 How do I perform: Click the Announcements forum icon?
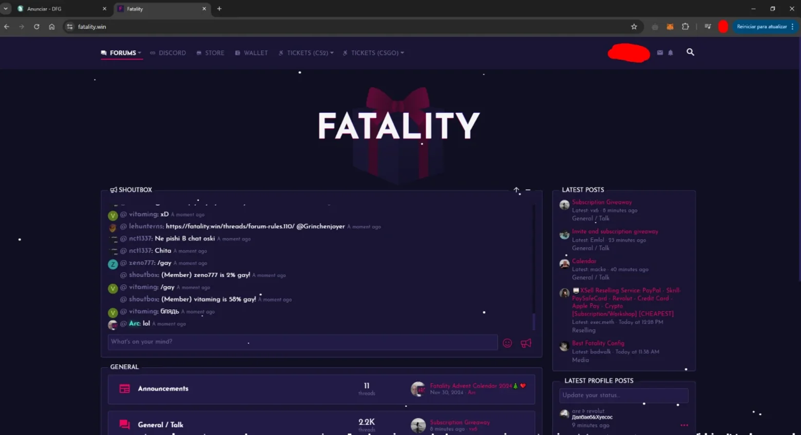(125, 389)
